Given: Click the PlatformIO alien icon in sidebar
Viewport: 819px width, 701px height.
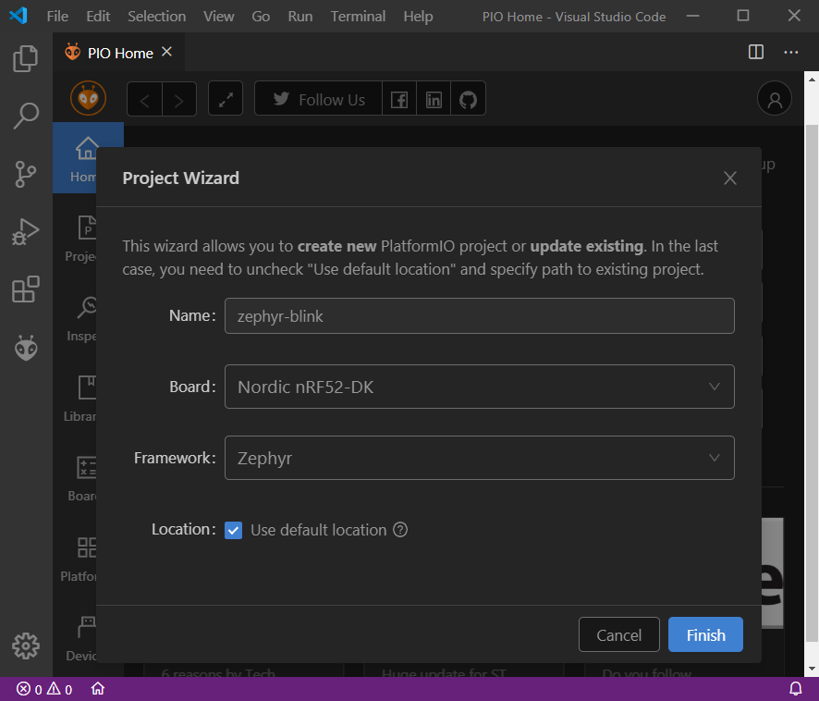Looking at the screenshot, I should (x=26, y=348).
